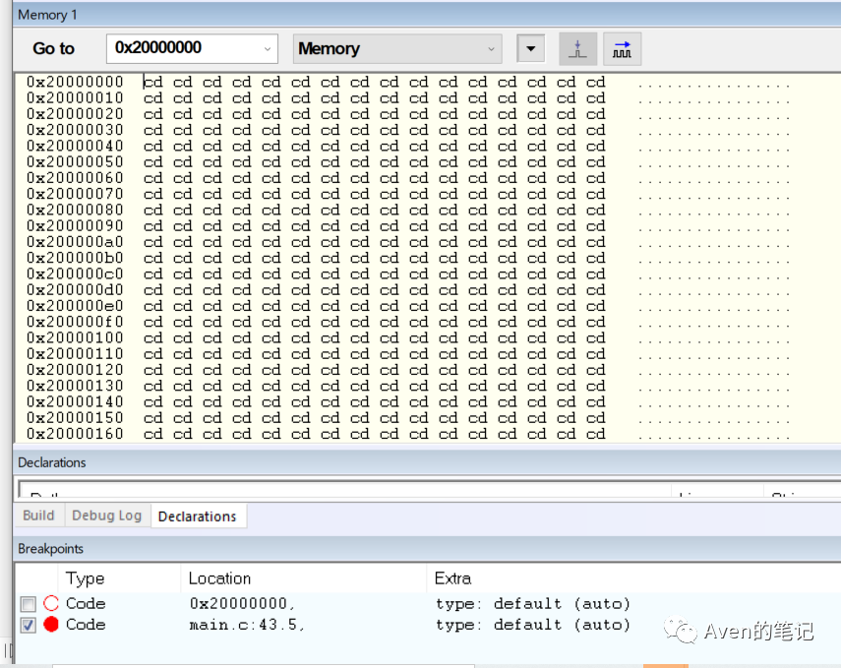Click the memory address 0x20000080 row label

[x=75, y=210]
